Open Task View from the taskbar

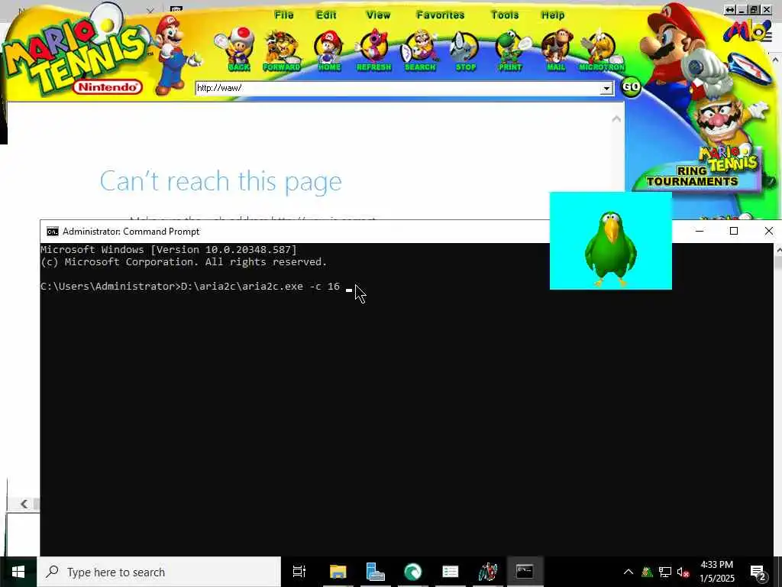[x=299, y=572]
